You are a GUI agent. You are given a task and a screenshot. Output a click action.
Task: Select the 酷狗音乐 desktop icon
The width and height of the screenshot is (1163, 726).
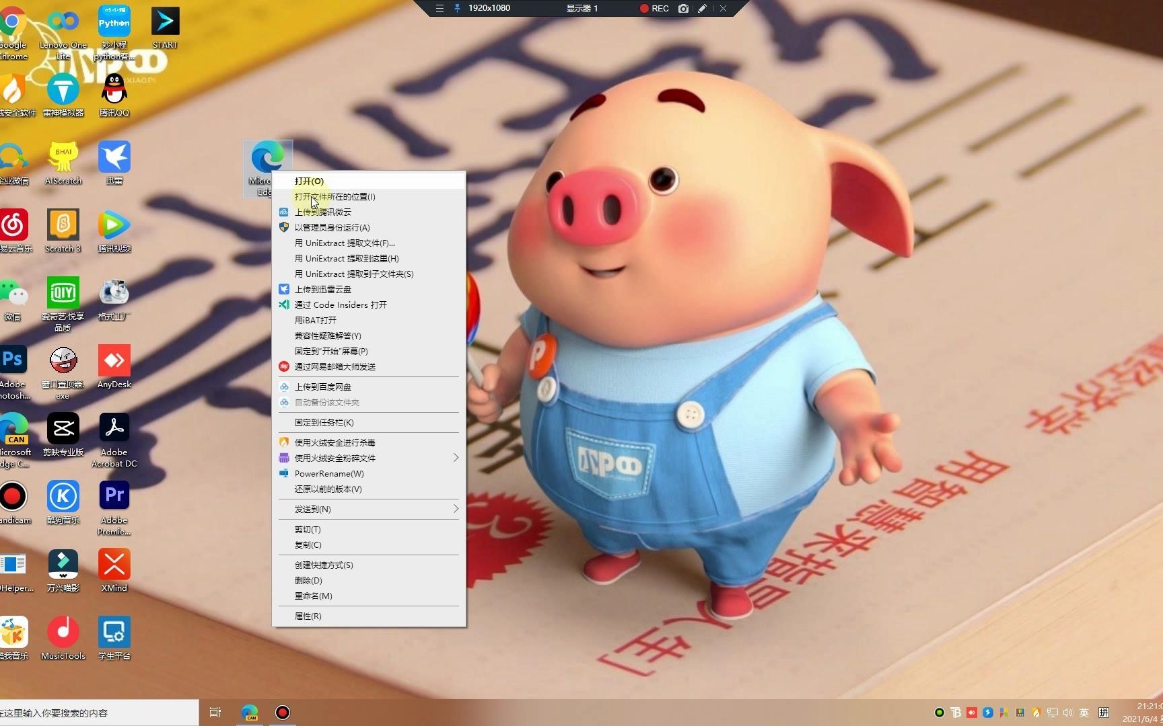[x=63, y=502]
